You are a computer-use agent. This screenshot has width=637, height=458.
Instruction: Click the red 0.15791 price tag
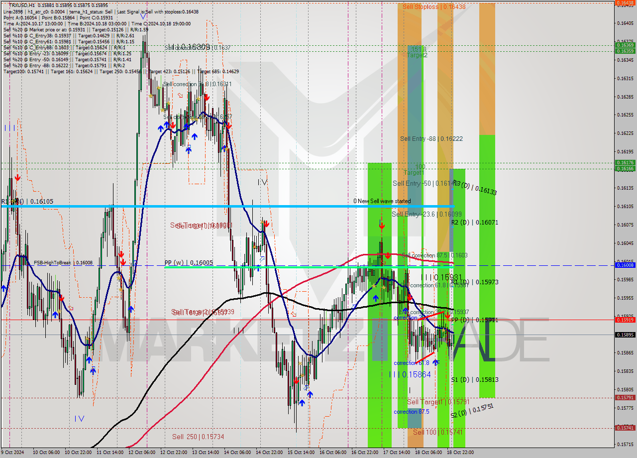625,398
